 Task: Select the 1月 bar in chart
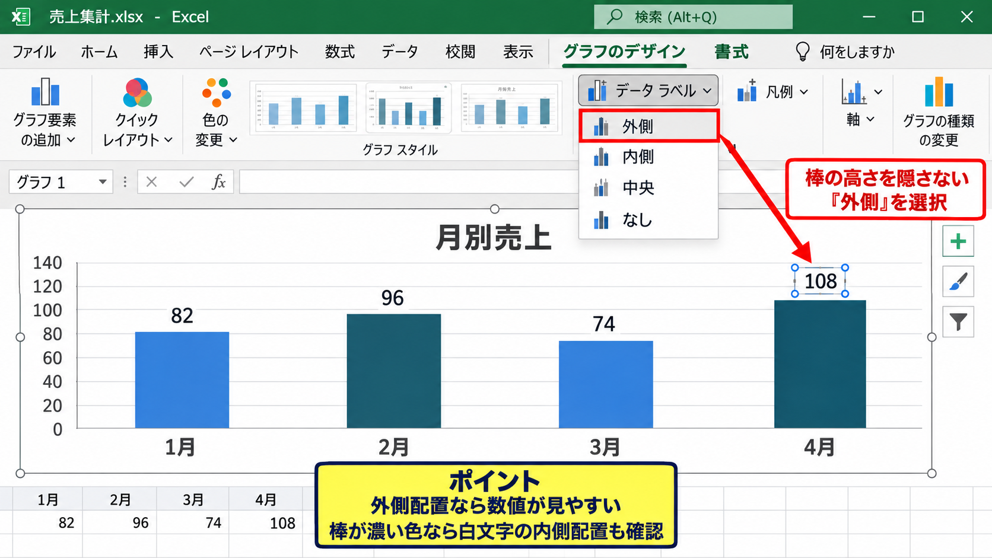click(x=182, y=380)
